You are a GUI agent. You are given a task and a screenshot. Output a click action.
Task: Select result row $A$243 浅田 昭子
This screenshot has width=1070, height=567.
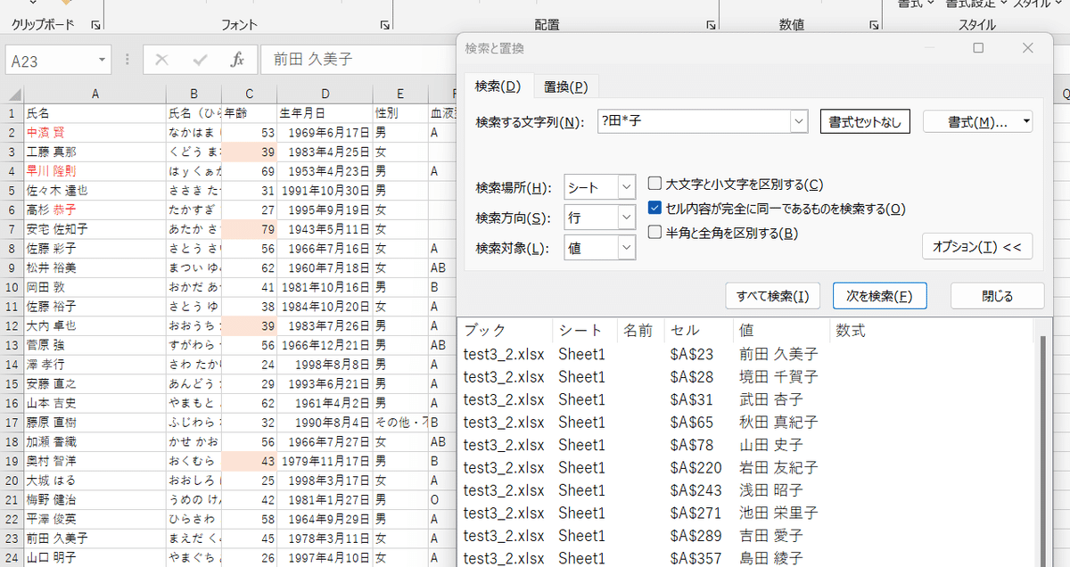(x=746, y=490)
